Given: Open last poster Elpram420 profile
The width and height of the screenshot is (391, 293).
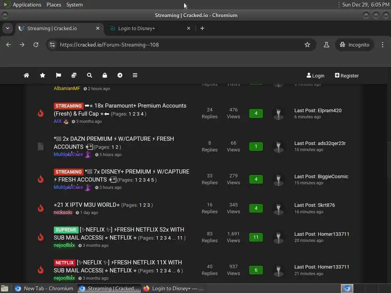Looking at the screenshot, I should coord(330,110).
